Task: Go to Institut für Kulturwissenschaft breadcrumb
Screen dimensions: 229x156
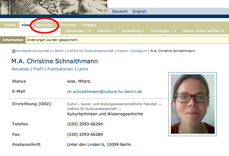Action: pos(90,51)
